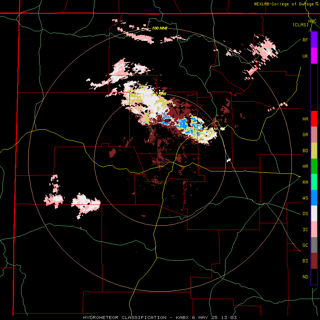This screenshot has height=320, width=320.
Task: Click the "GR" legend label
Action: coord(305,135)
